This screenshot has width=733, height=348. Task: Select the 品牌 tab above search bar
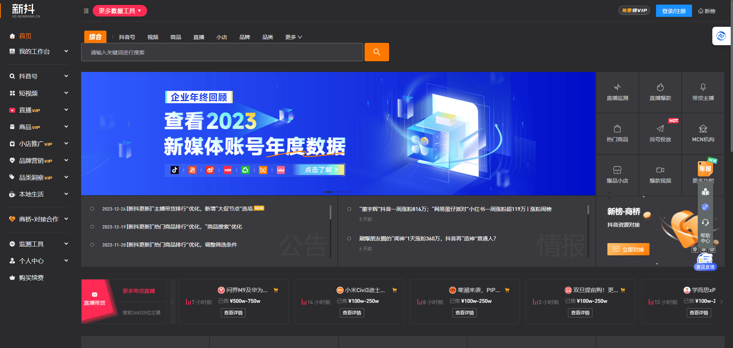(245, 37)
